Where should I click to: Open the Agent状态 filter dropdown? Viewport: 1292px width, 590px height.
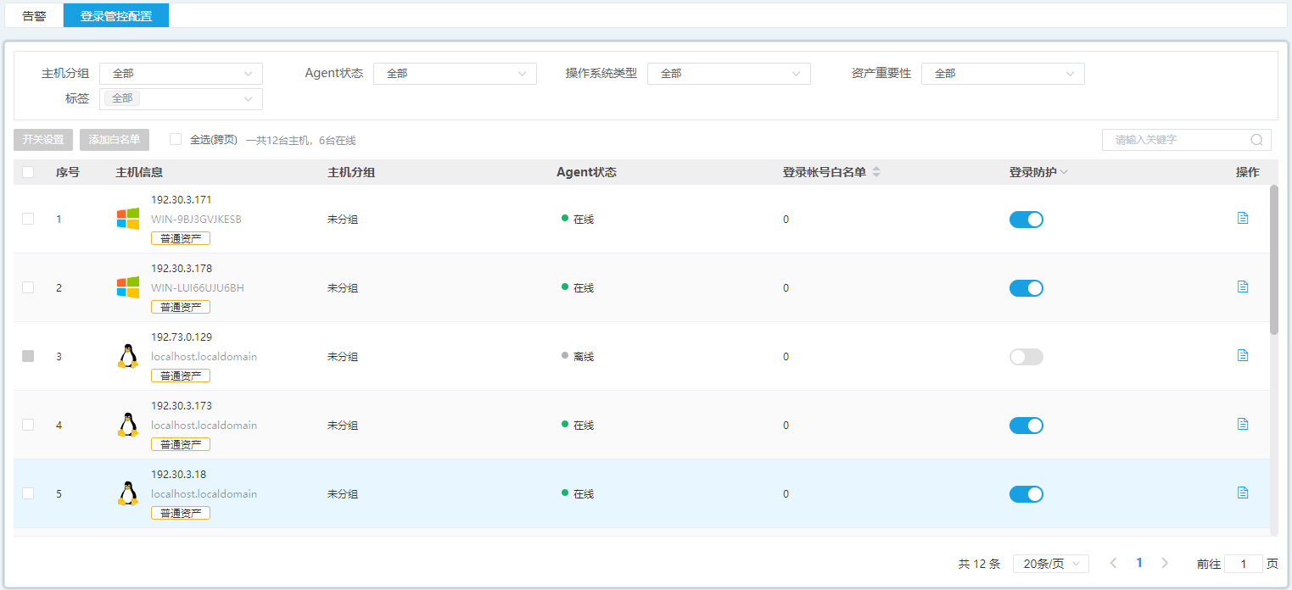tap(455, 74)
